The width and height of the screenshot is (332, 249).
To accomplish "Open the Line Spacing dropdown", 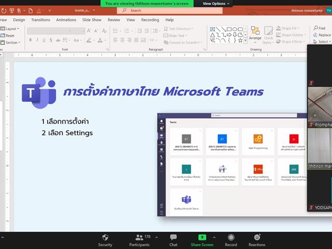I will 157,31.
